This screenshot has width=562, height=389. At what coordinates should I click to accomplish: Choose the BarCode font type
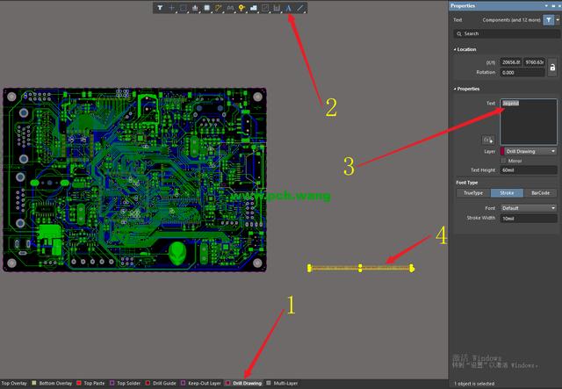pyautogui.click(x=540, y=193)
